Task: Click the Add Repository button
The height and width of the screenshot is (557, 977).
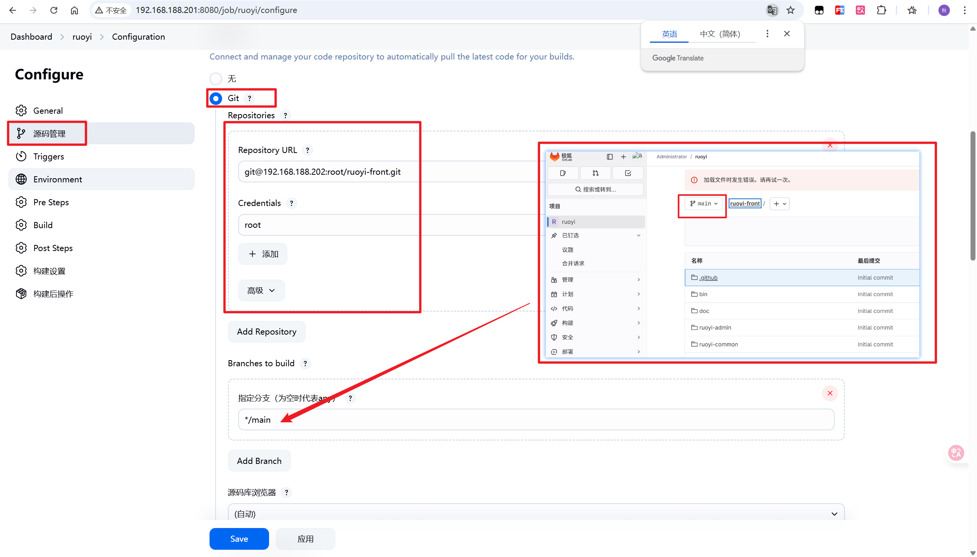Action: pyautogui.click(x=266, y=332)
